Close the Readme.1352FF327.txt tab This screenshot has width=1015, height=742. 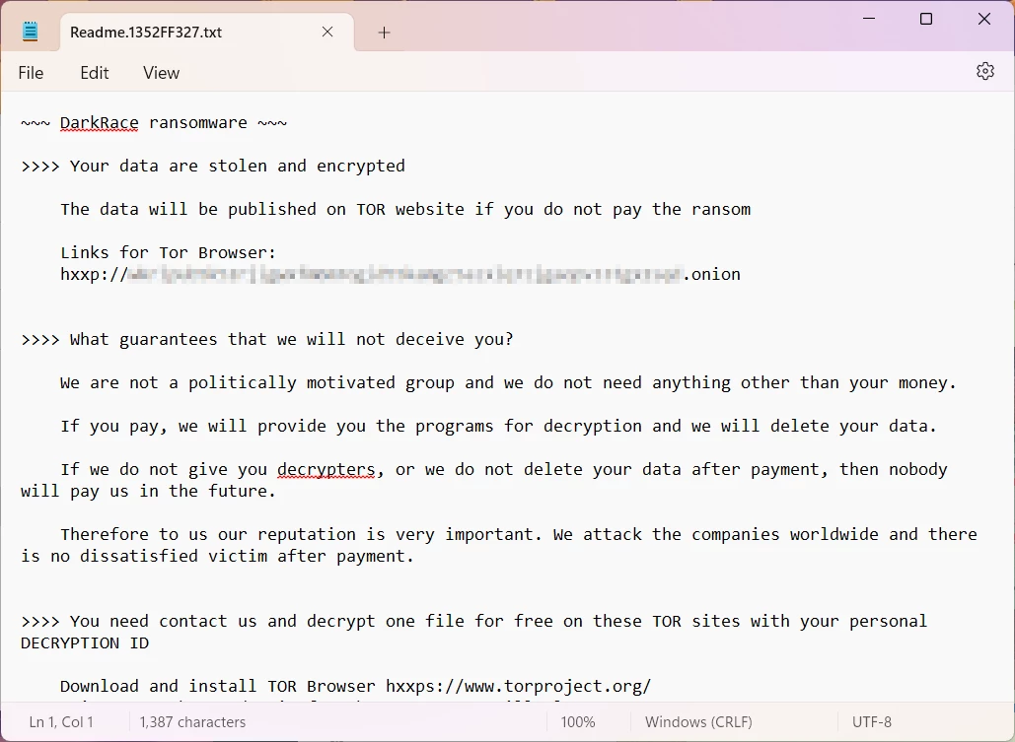pos(326,32)
